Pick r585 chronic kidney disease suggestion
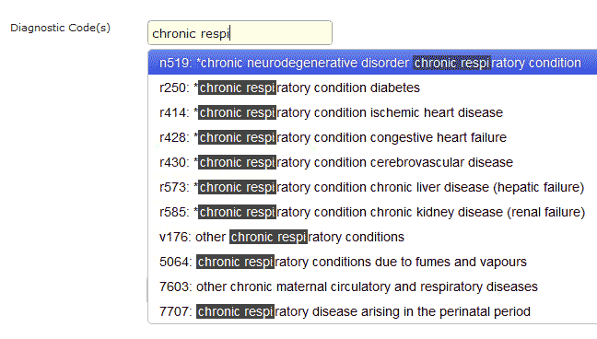The image size is (597, 339). tap(372, 212)
